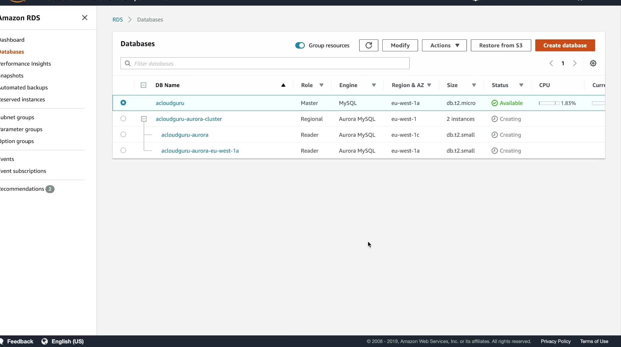Open Recommendations in the sidebar
Image resolution: width=621 pixels, height=347 pixels.
coord(23,189)
